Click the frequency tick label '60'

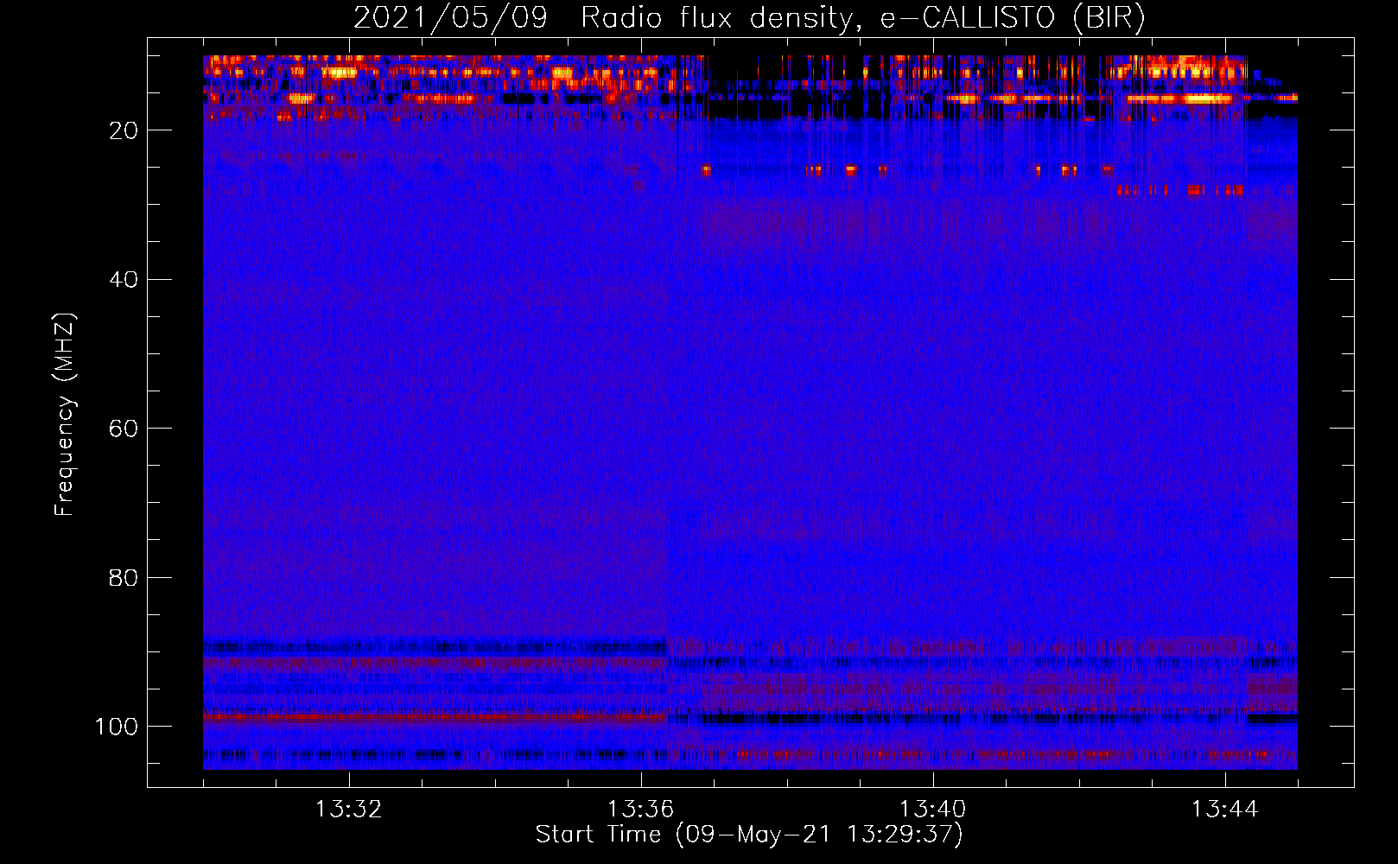124,429
